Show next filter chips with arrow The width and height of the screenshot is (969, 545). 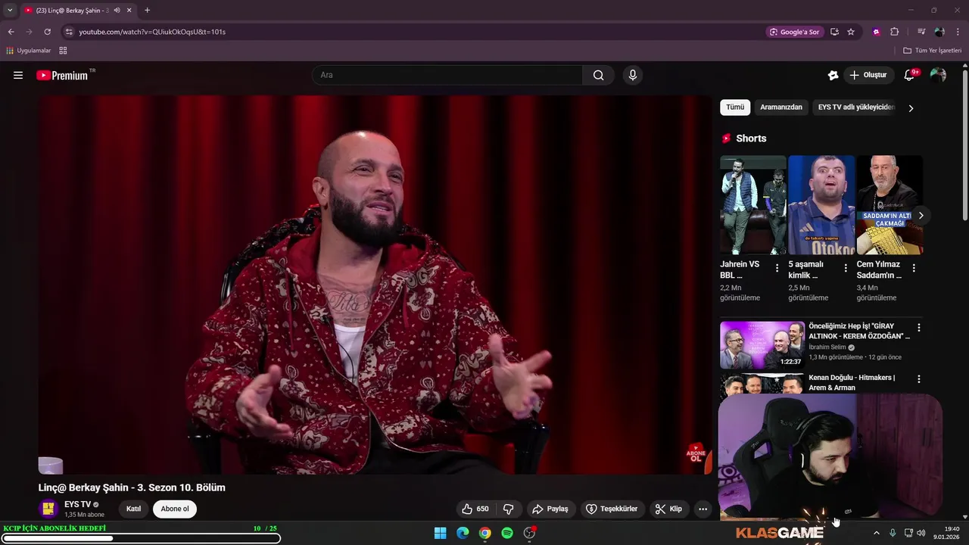(911, 108)
